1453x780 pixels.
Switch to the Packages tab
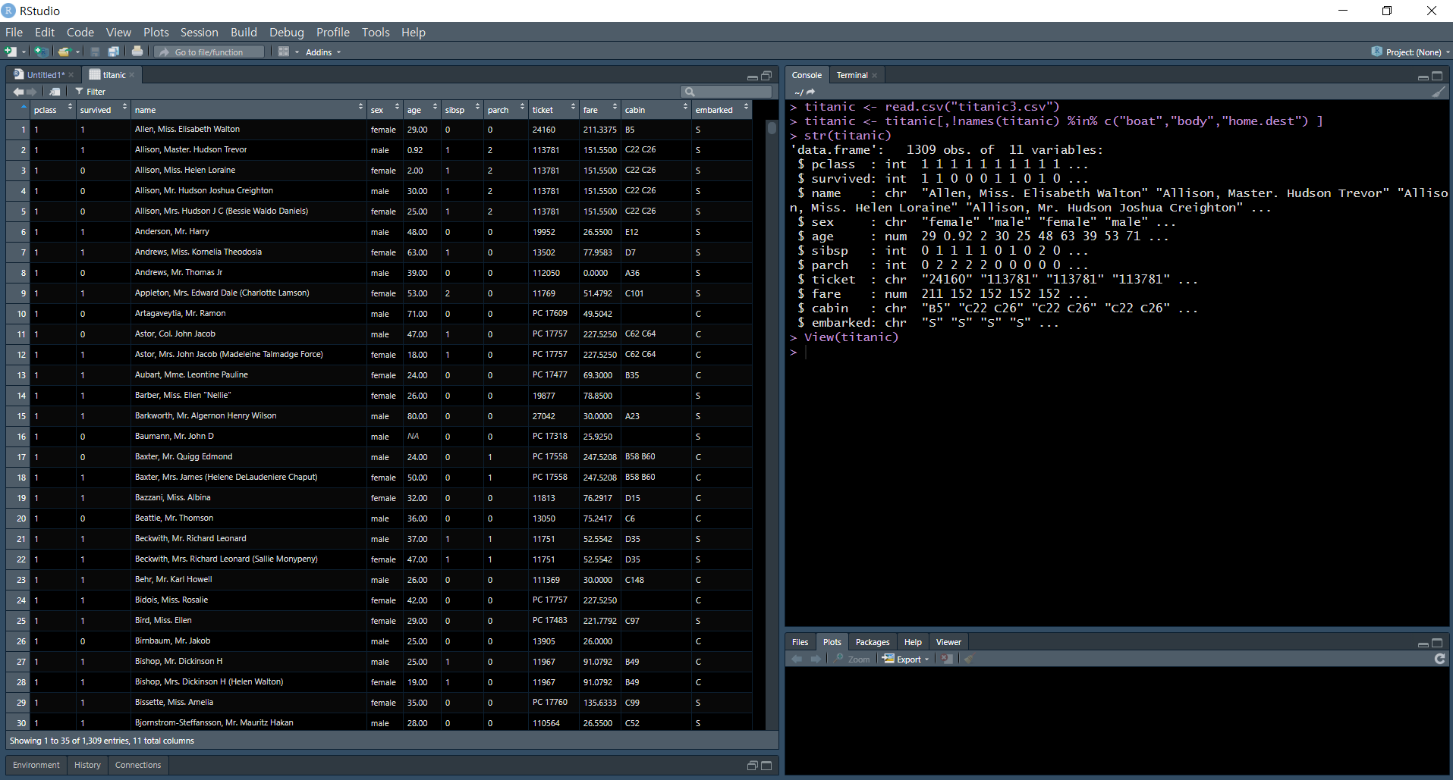873,642
